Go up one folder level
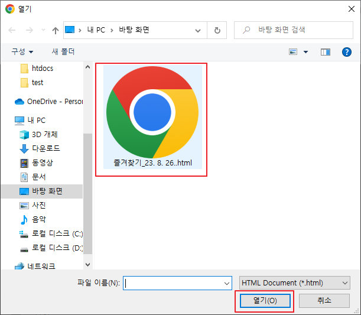 tap(56, 30)
